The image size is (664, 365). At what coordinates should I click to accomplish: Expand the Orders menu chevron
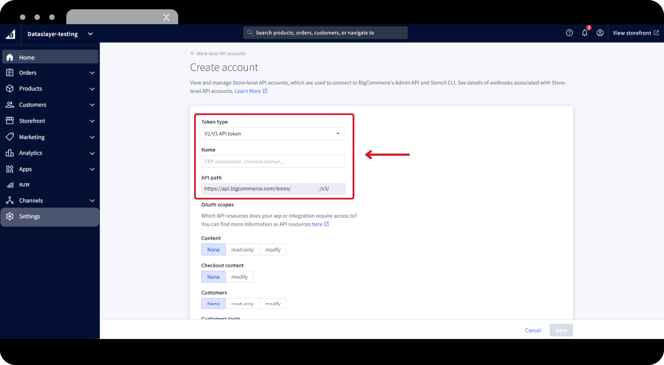tap(92, 73)
